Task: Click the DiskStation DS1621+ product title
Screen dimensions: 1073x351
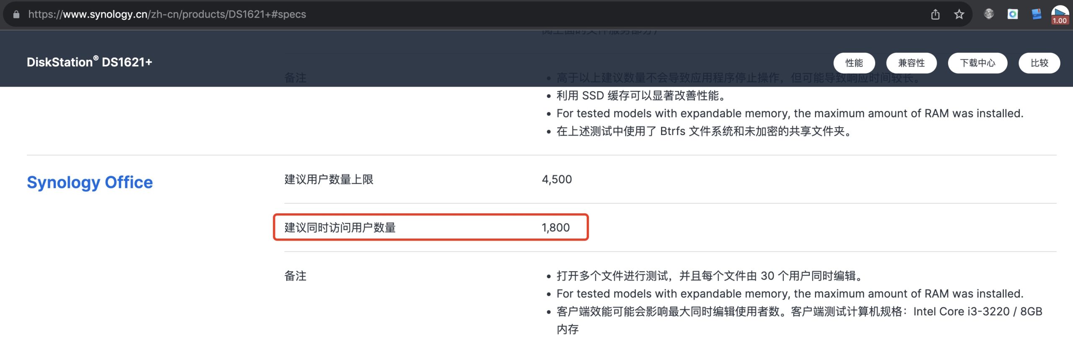Action: coord(89,62)
